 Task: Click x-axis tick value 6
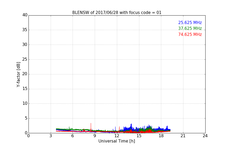coord(73,136)
